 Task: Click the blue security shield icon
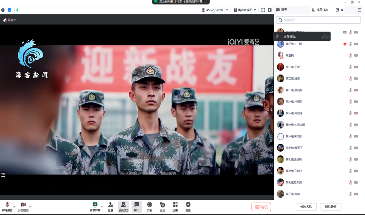click(10, 10)
